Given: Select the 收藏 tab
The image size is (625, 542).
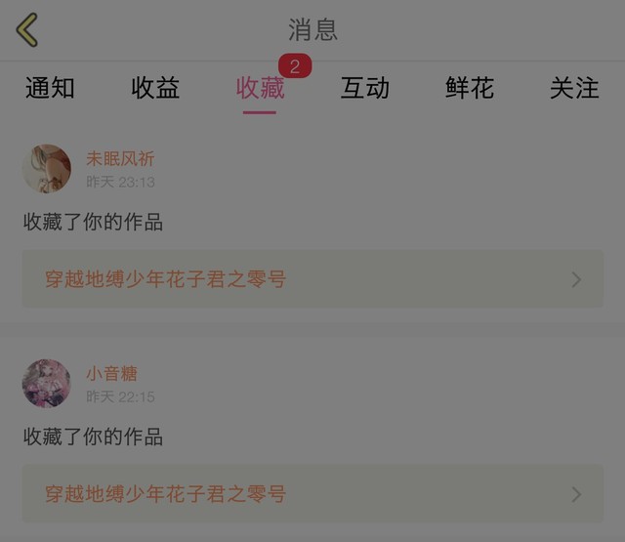Looking at the screenshot, I should [260, 88].
